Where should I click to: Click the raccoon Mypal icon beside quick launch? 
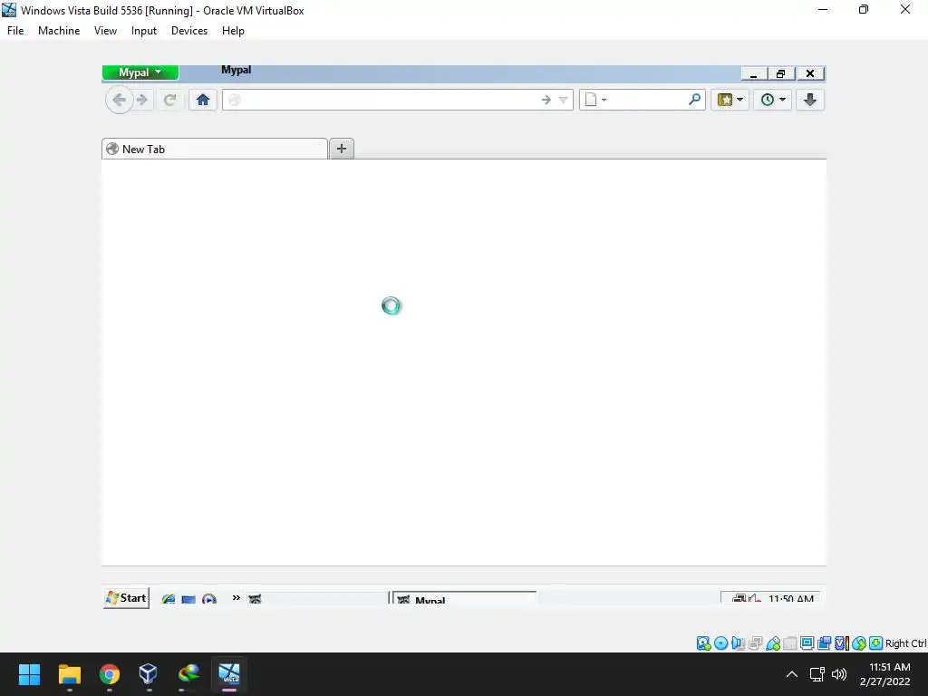[x=255, y=599]
